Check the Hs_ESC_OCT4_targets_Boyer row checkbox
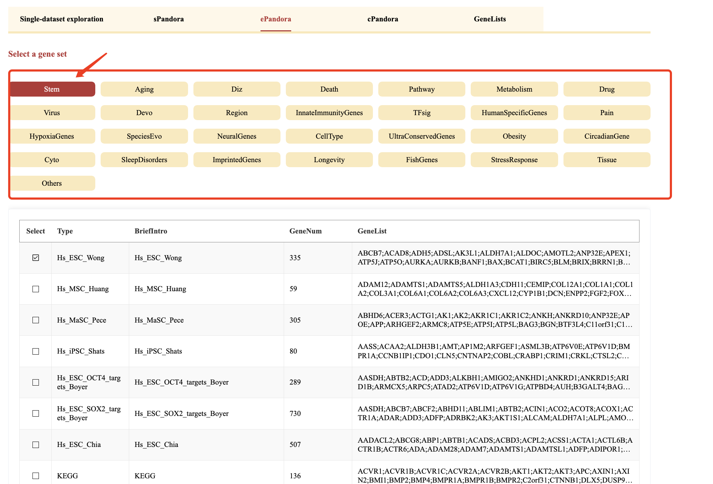The width and height of the screenshot is (713, 484). [x=36, y=382]
